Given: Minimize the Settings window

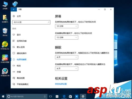Looking at the screenshot, I should click(99, 10).
